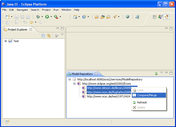Click the Delete context menu entry
The width and height of the screenshot is (176, 127).
[x=149, y=107]
